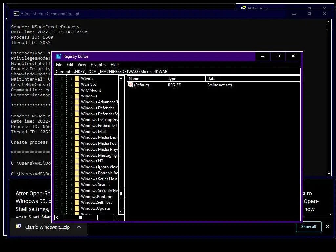This screenshot has height=252, width=336.
Task: Click the Registry Editor title bar icon
Action: [58, 56]
